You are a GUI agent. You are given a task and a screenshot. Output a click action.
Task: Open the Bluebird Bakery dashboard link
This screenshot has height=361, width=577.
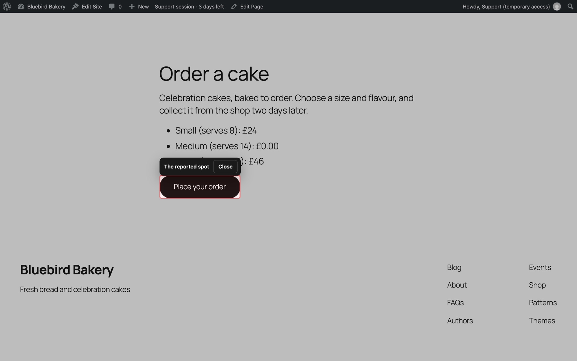click(x=41, y=6)
